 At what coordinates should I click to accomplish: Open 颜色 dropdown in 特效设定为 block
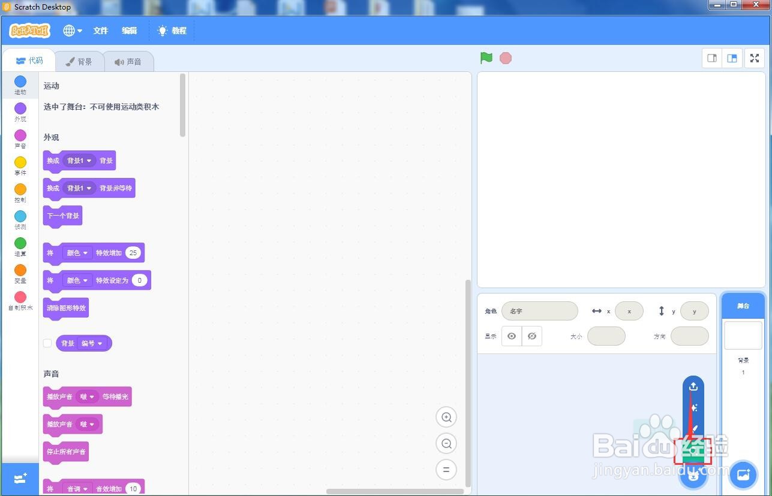point(77,280)
